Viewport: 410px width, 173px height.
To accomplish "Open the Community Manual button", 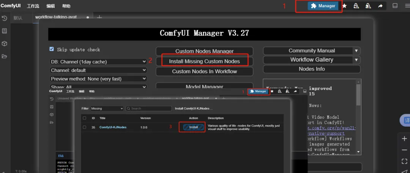I will click(308, 51).
